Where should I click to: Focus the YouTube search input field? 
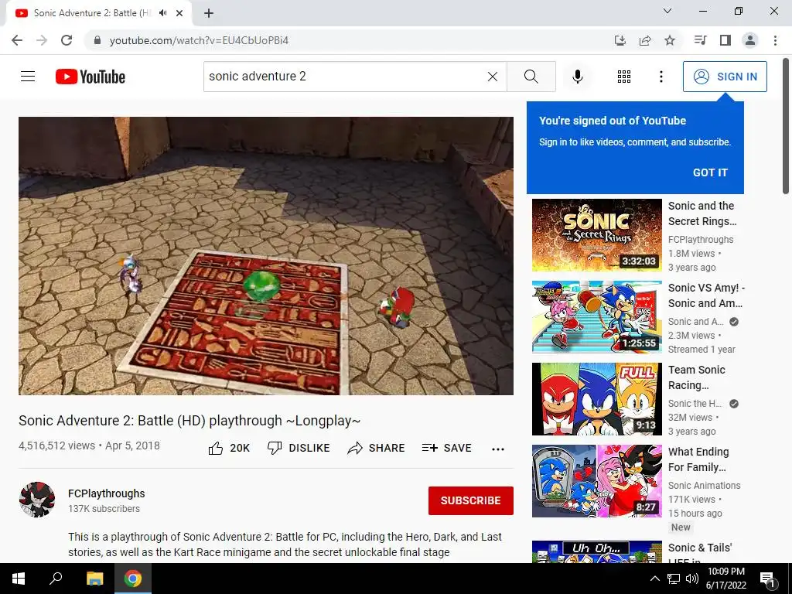click(x=346, y=77)
